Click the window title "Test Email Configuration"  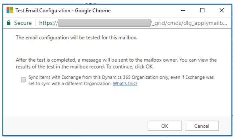(63, 10)
